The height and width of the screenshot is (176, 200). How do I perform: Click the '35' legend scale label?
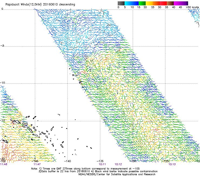pyautogui.click(x=166, y=7)
